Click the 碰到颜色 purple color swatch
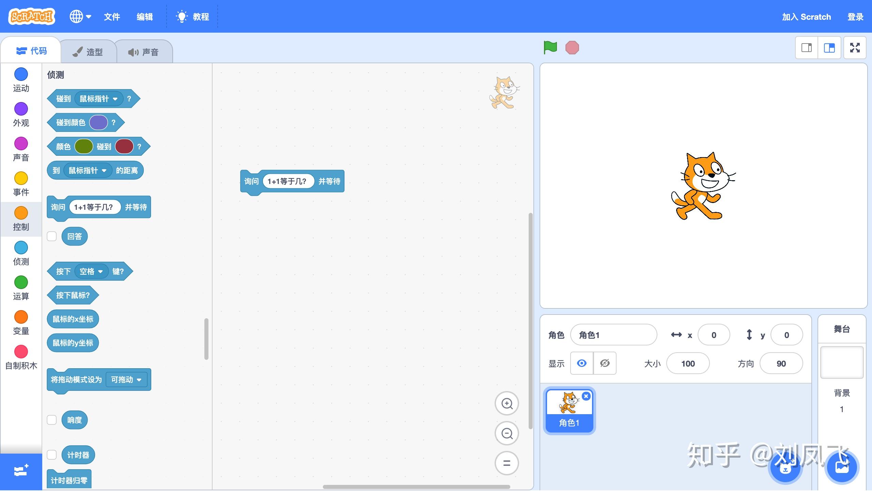872x491 pixels. pyautogui.click(x=98, y=122)
